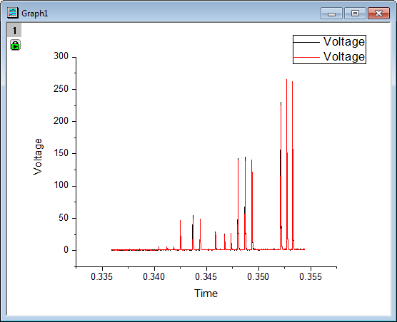Image resolution: width=397 pixels, height=322 pixels.
Task: Click the Graph1 title text
Action: click(35, 14)
